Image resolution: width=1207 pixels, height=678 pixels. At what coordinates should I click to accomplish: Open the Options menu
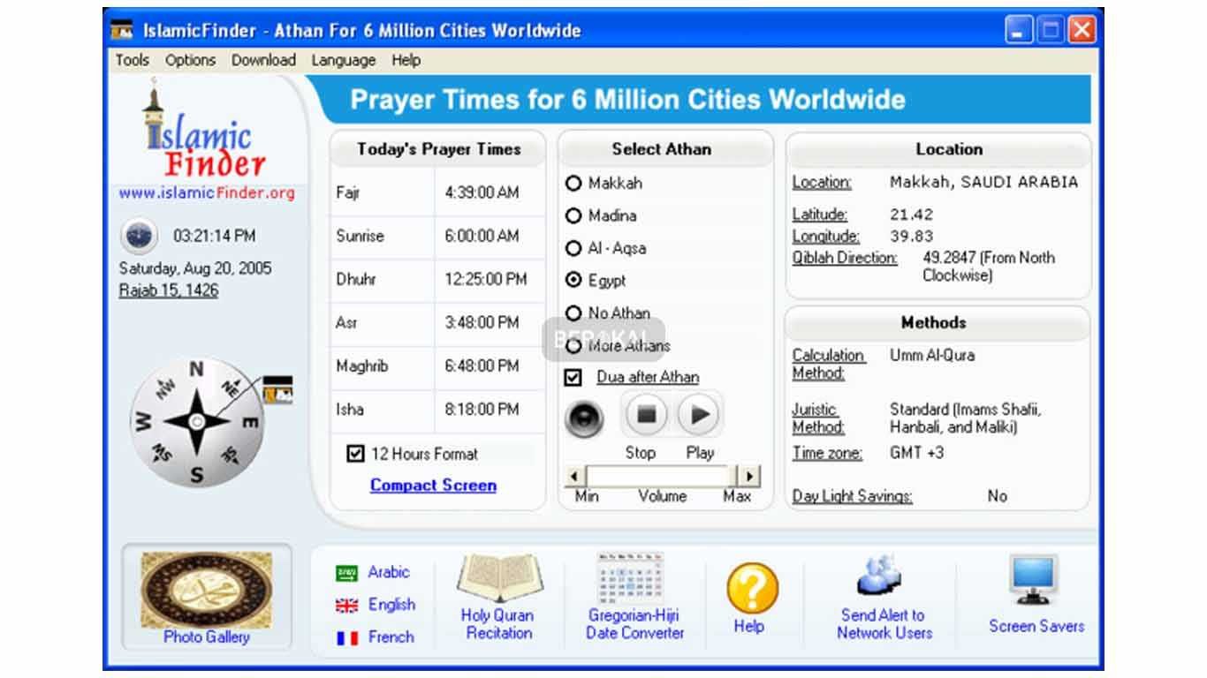[190, 60]
